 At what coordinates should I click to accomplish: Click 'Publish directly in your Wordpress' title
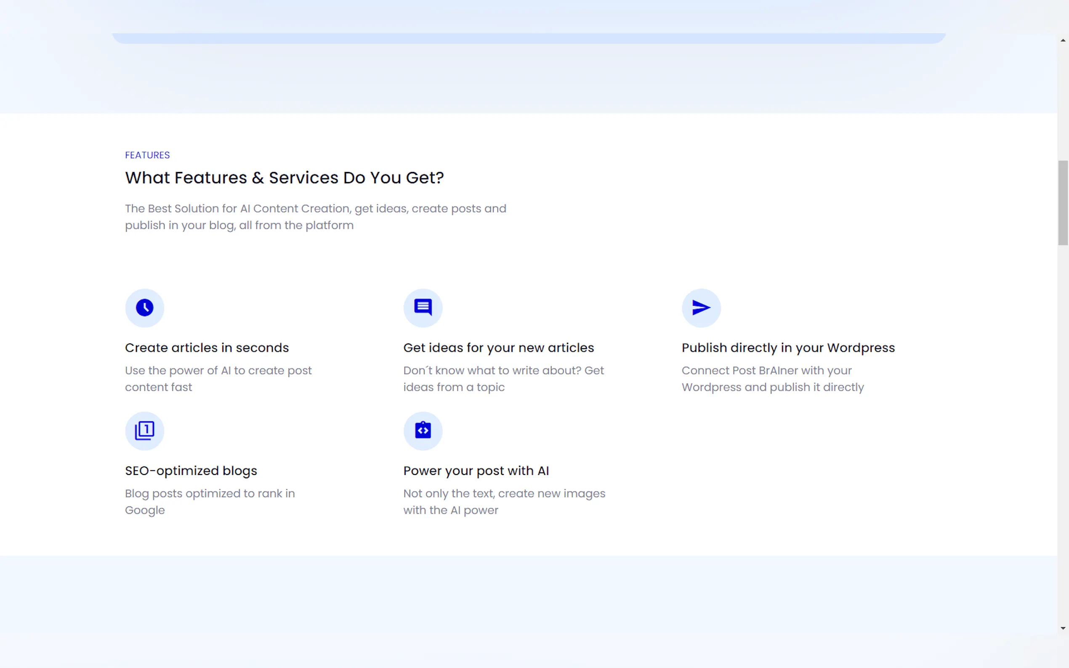[x=788, y=348]
